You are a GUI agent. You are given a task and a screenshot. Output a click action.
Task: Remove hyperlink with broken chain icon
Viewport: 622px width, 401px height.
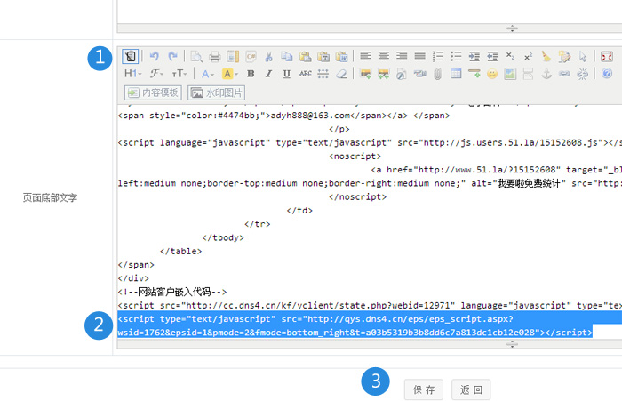[583, 74]
